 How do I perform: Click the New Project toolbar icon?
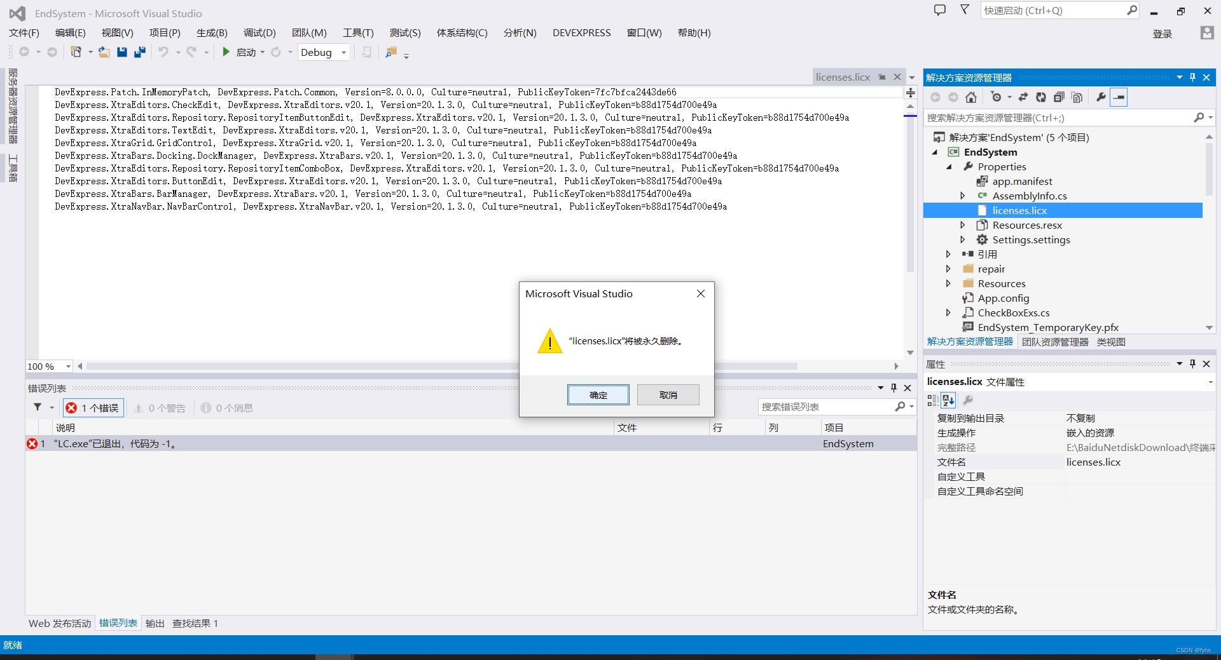coord(76,52)
